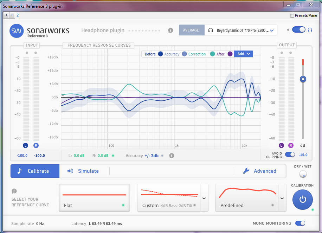Click the R: 0.0 dB correction readout

pyautogui.click(x=100, y=156)
